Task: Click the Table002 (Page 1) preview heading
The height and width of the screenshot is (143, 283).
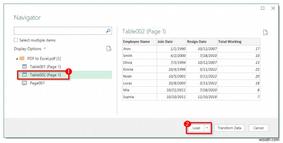Action: click(144, 31)
